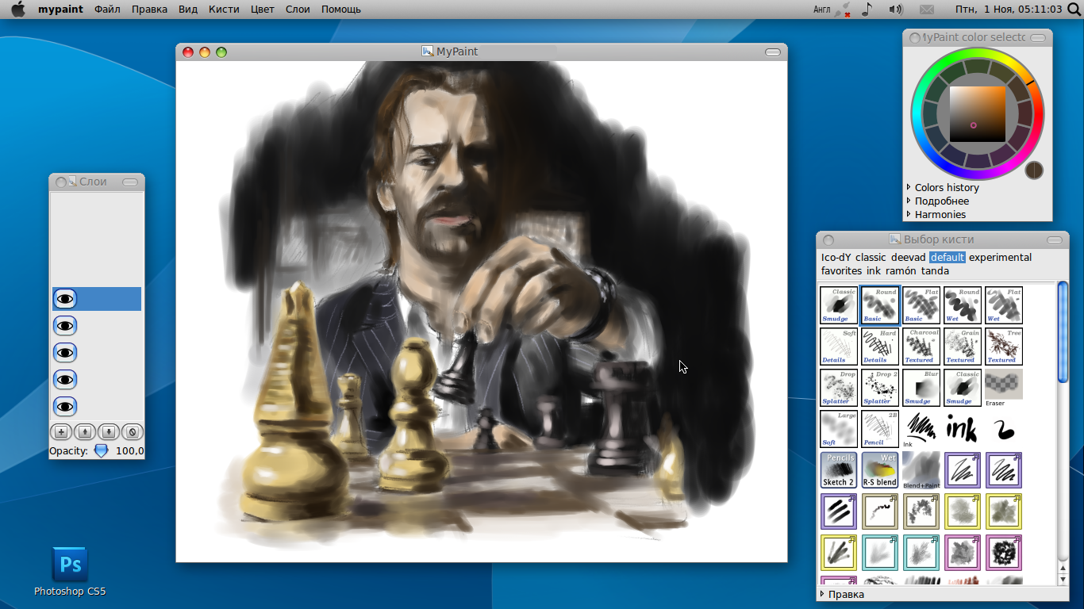
Task: Choose the Hard Details brush
Action: [x=880, y=347]
